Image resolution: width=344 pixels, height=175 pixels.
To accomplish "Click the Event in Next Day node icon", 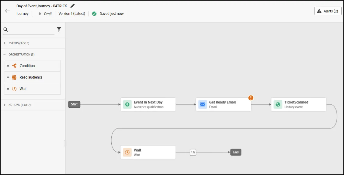I will pos(127,104).
